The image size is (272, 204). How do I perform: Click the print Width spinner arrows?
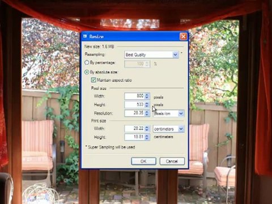click(147, 129)
